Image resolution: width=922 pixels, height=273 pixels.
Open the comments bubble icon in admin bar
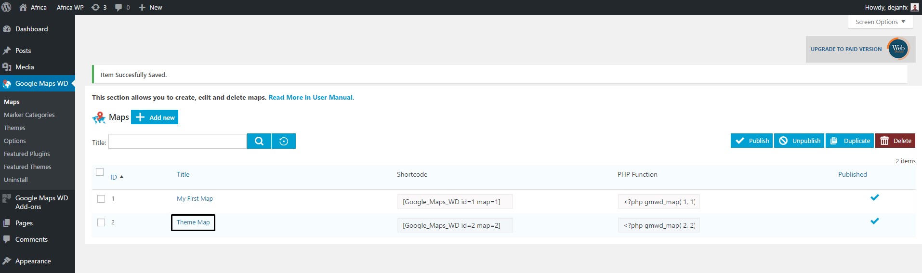point(122,7)
